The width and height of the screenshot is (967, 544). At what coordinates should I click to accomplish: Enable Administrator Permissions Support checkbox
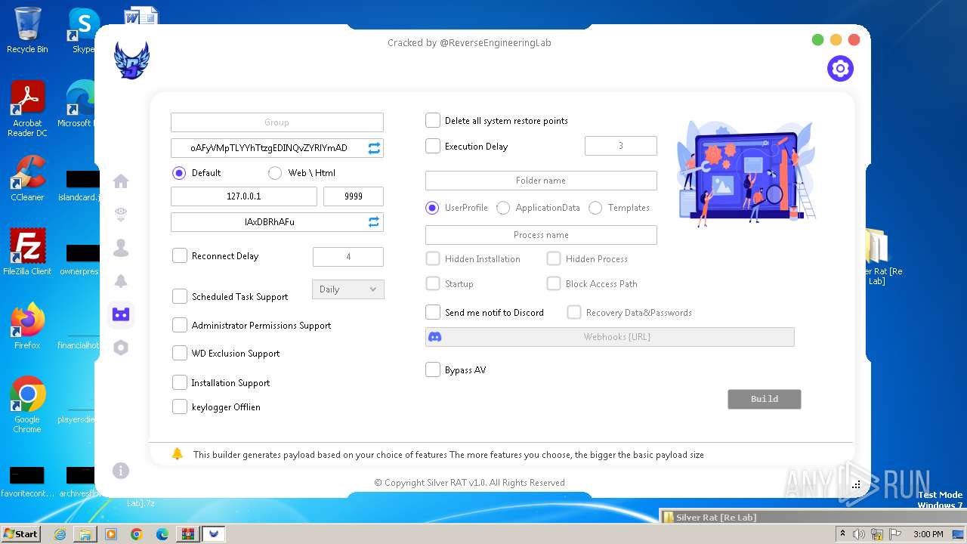click(x=180, y=326)
